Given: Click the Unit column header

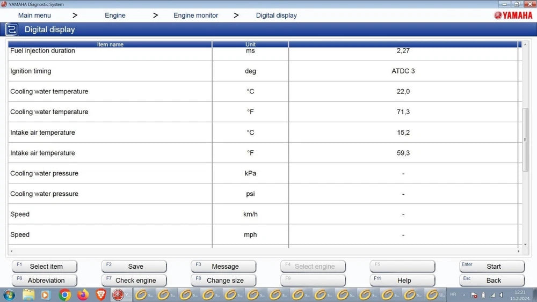Looking at the screenshot, I should pyautogui.click(x=250, y=45).
